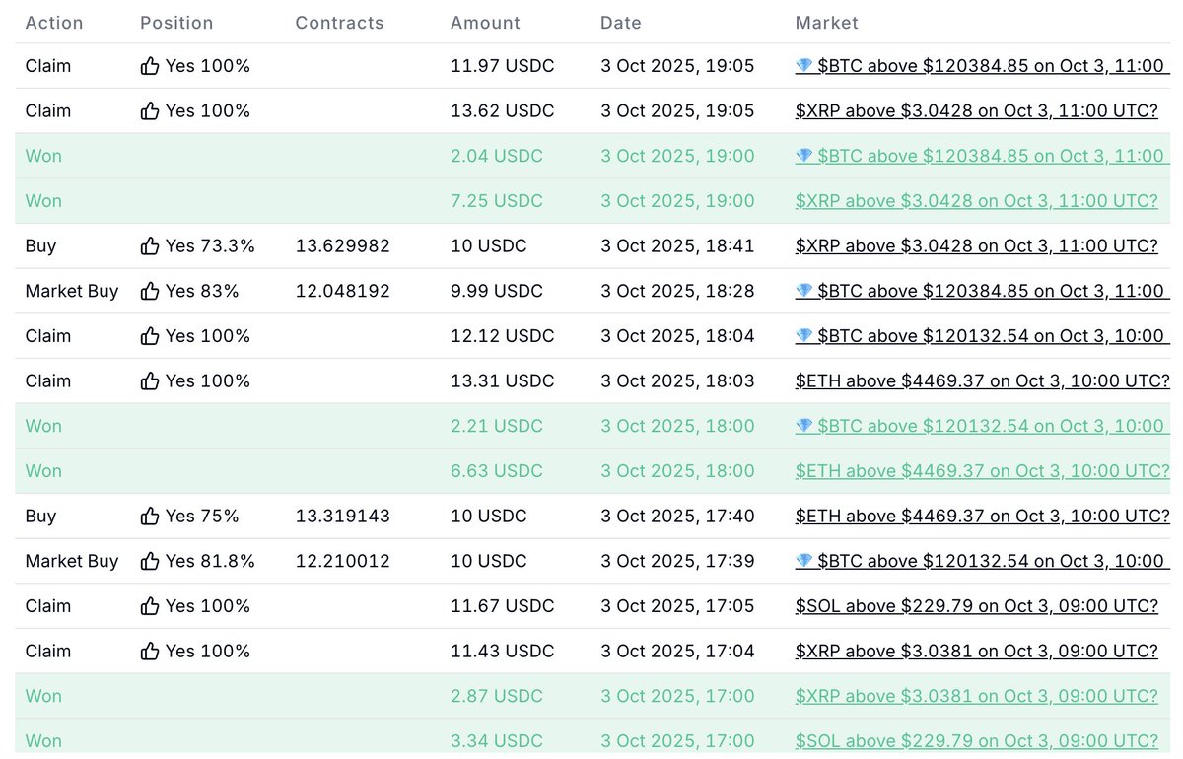The height and width of the screenshot is (759, 1183).
Task: Click diamond icon in the 11.97 USDC claim row
Action: tap(804, 66)
